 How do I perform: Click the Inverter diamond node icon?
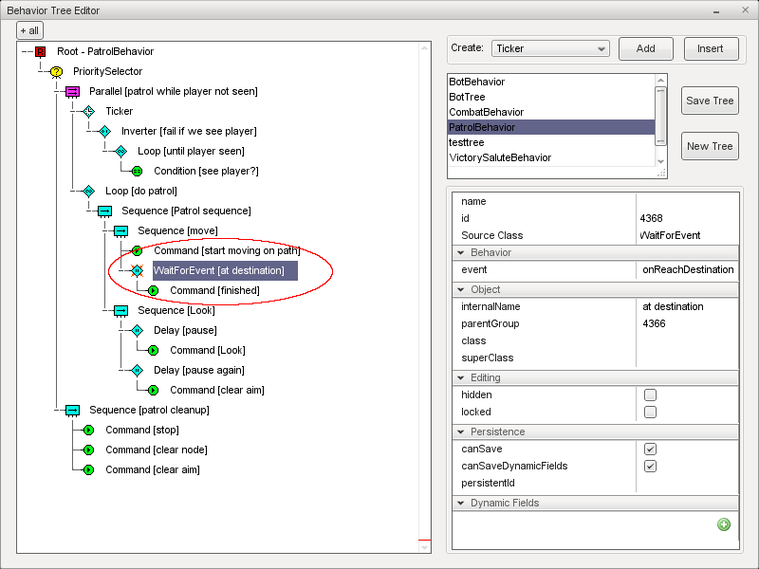[x=104, y=132]
